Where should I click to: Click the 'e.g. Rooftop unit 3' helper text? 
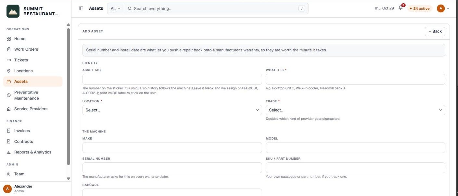[x=306, y=88]
